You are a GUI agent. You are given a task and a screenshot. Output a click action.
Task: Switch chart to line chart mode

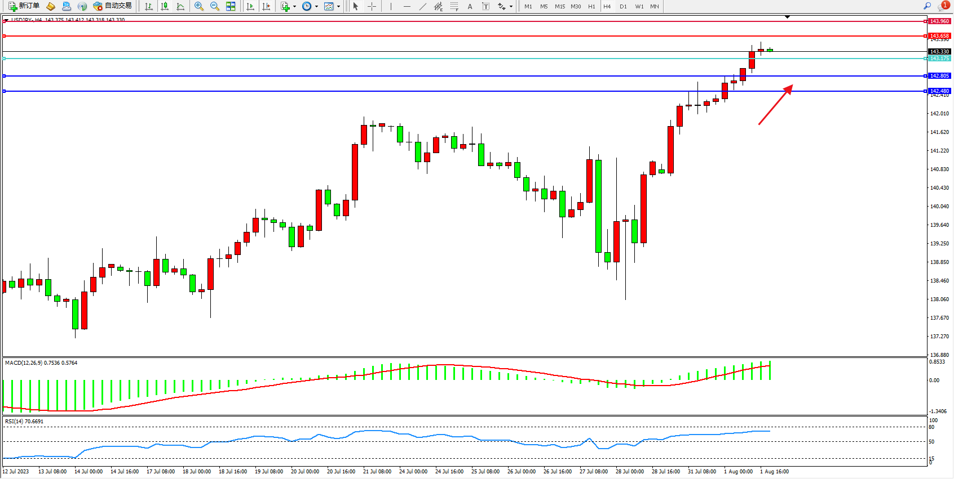tap(180, 7)
